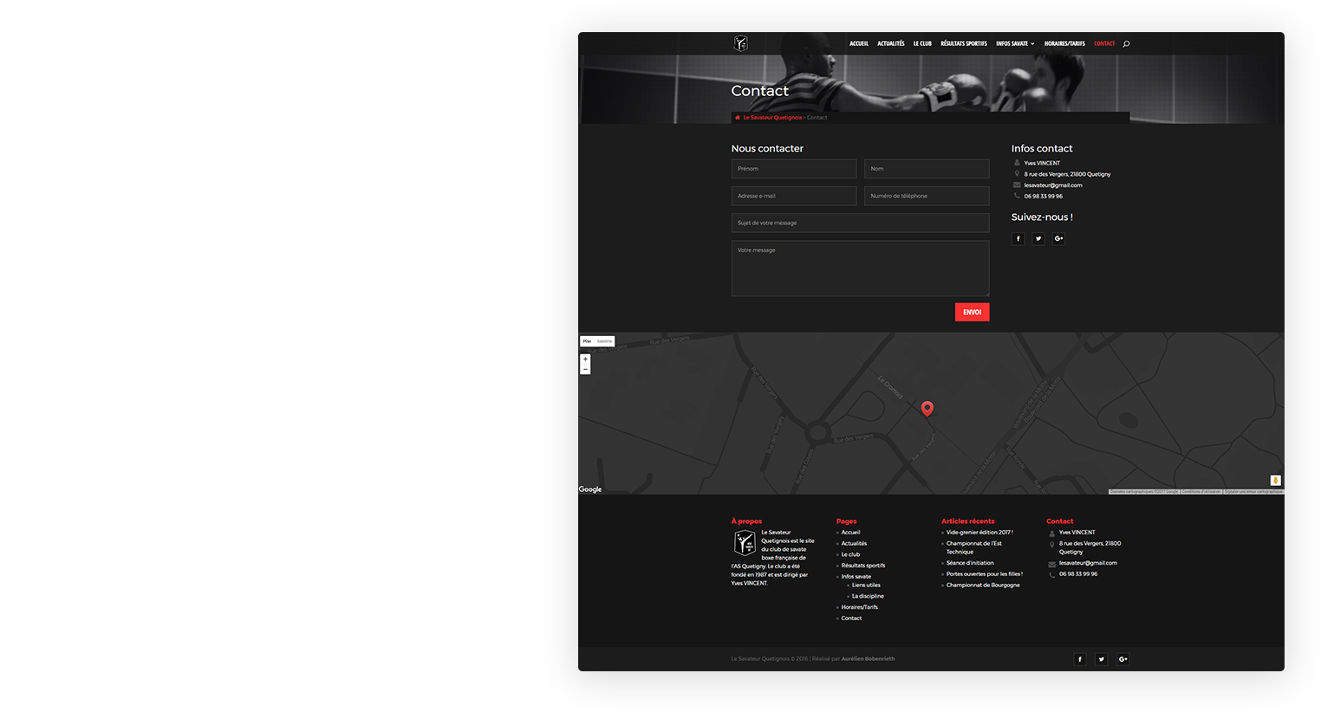
Task: Open the Résultats Sportifs menu item
Action: click(x=964, y=43)
